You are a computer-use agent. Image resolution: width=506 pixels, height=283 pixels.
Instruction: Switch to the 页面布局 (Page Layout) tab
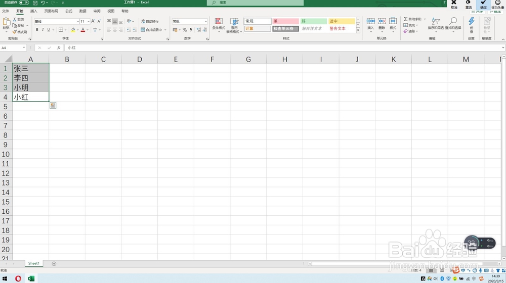pyautogui.click(x=51, y=11)
